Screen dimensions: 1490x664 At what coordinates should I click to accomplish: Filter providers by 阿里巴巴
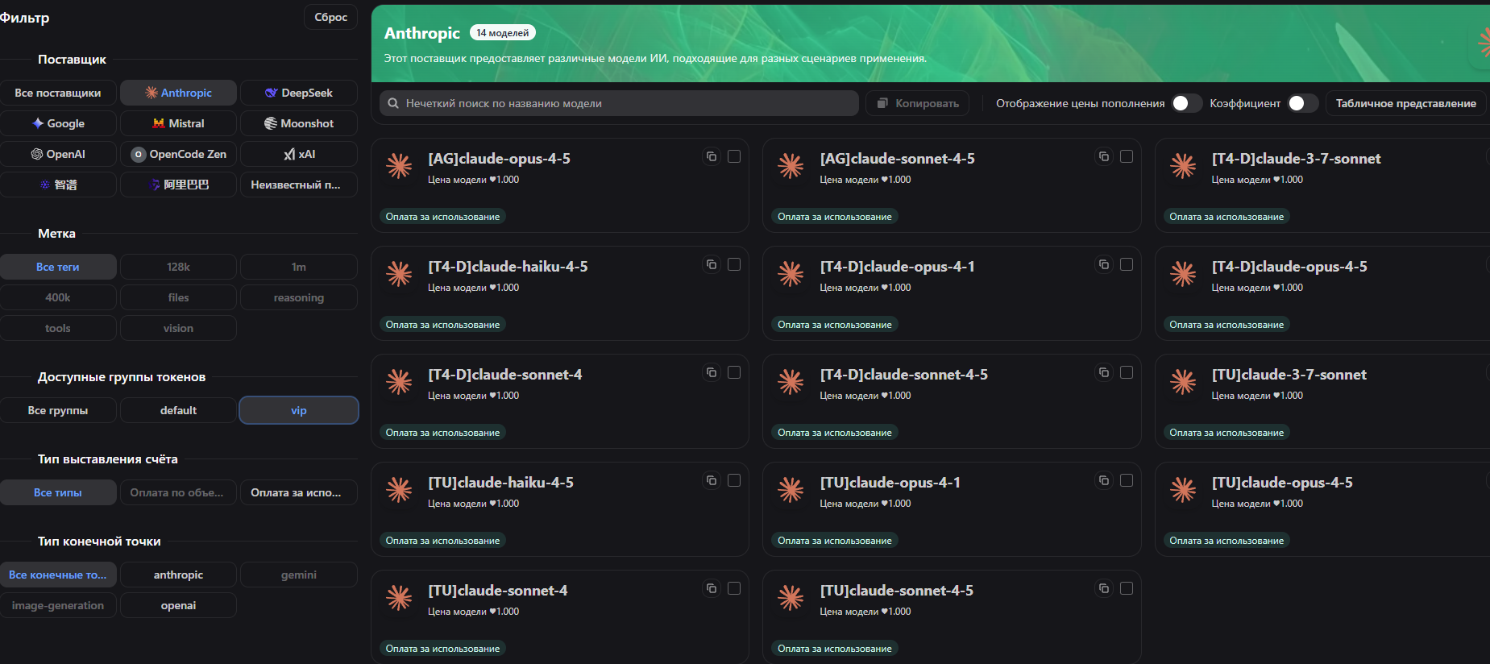click(x=178, y=185)
